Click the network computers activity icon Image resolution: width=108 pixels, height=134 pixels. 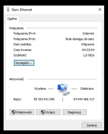click(x=63, y=89)
